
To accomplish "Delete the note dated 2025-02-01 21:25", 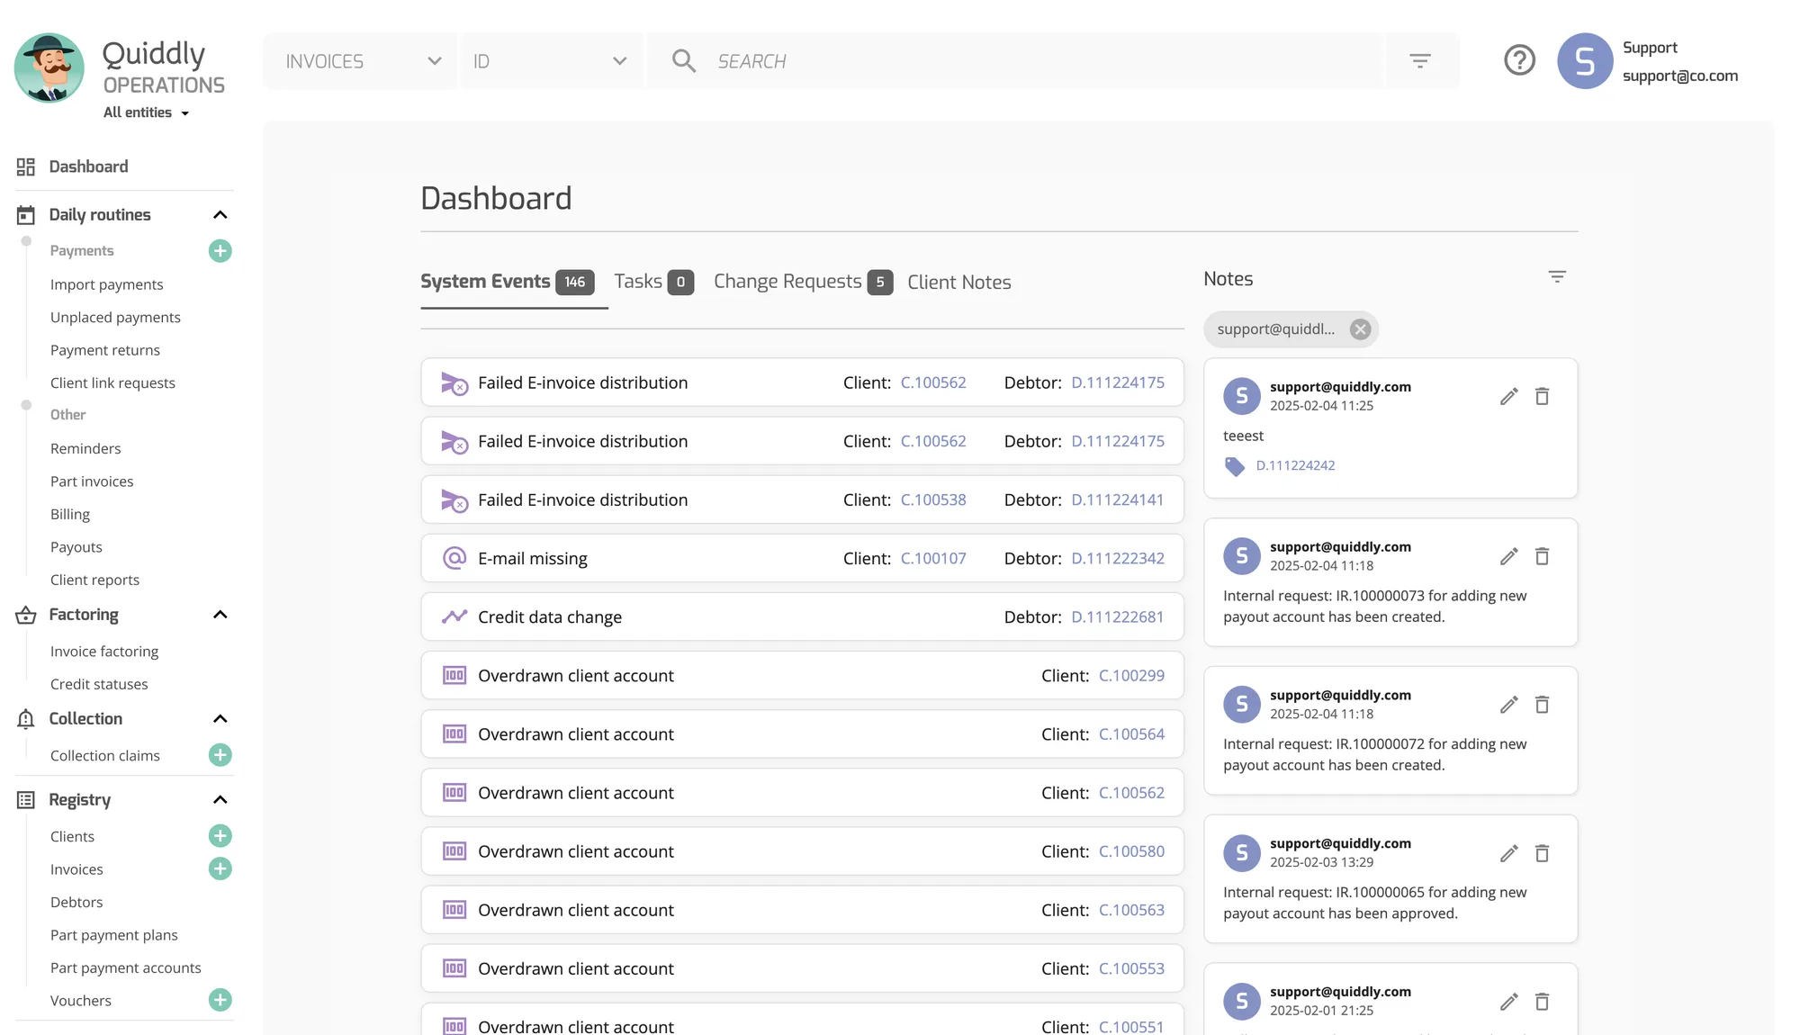I will [1542, 1002].
